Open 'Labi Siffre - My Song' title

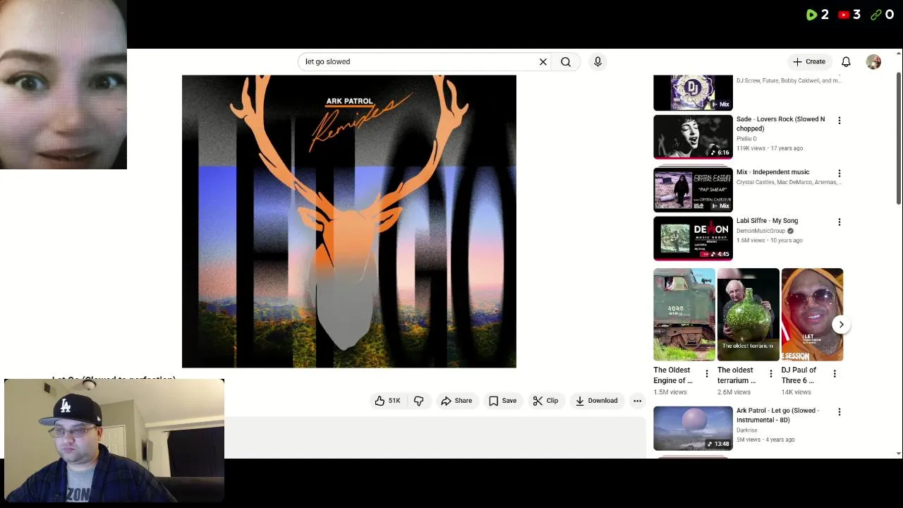(767, 221)
